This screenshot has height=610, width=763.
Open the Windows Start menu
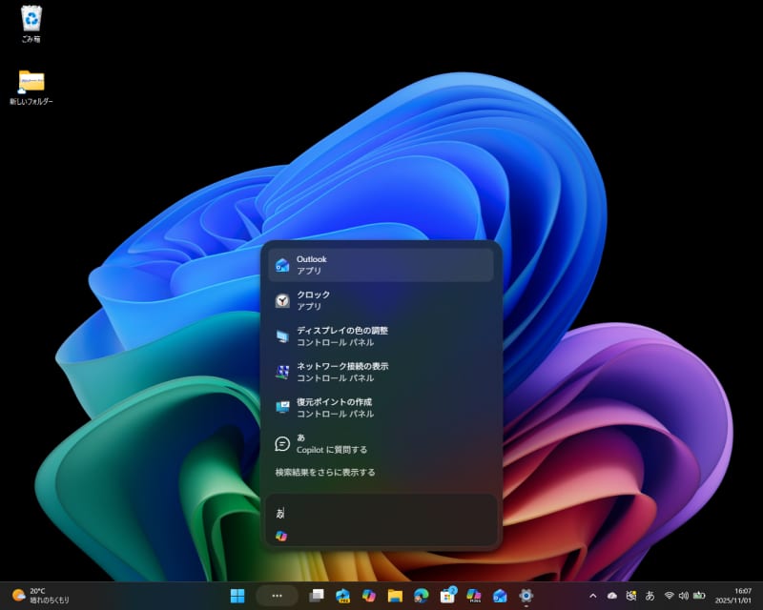click(x=237, y=596)
